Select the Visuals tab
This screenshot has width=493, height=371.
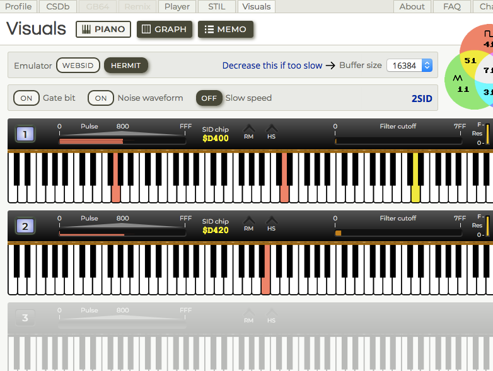coord(257,6)
